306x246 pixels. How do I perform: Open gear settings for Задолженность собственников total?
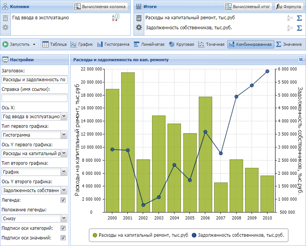point(139,27)
